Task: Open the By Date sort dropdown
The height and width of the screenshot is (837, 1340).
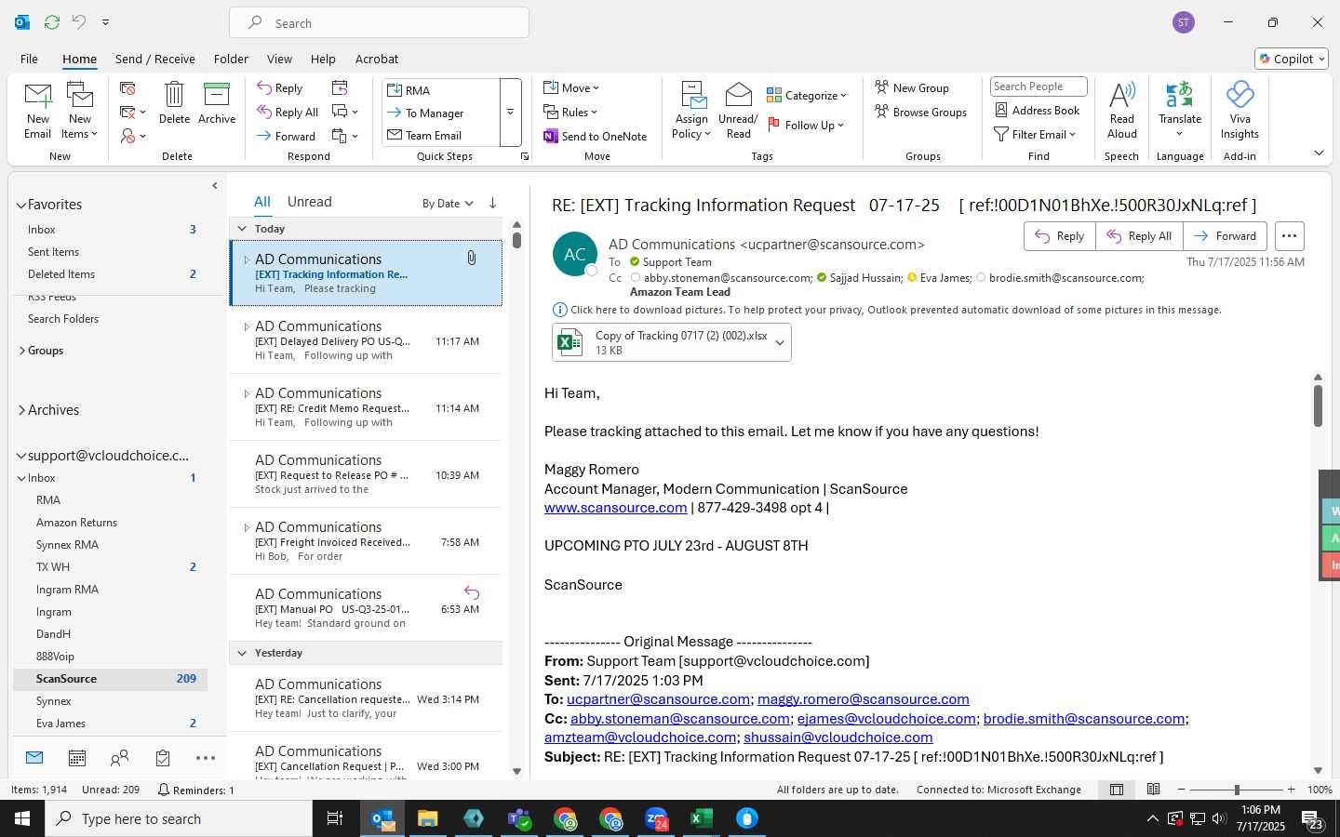Action: (x=448, y=203)
